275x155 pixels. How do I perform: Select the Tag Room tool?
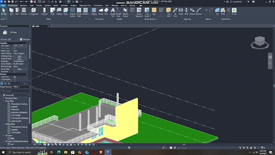coord(147,12)
